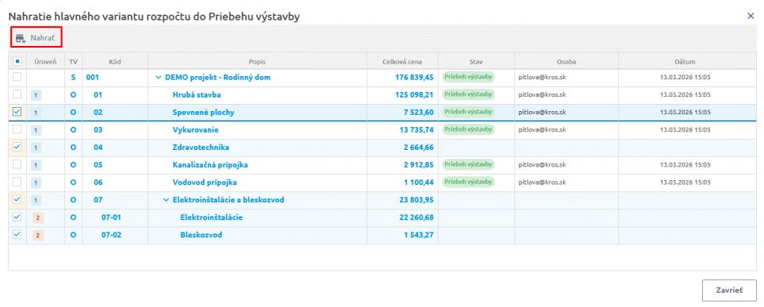The image size is (764, 307).
Task: Click level badge 2 in Bleskozvod row
Action: pos(38,236)
